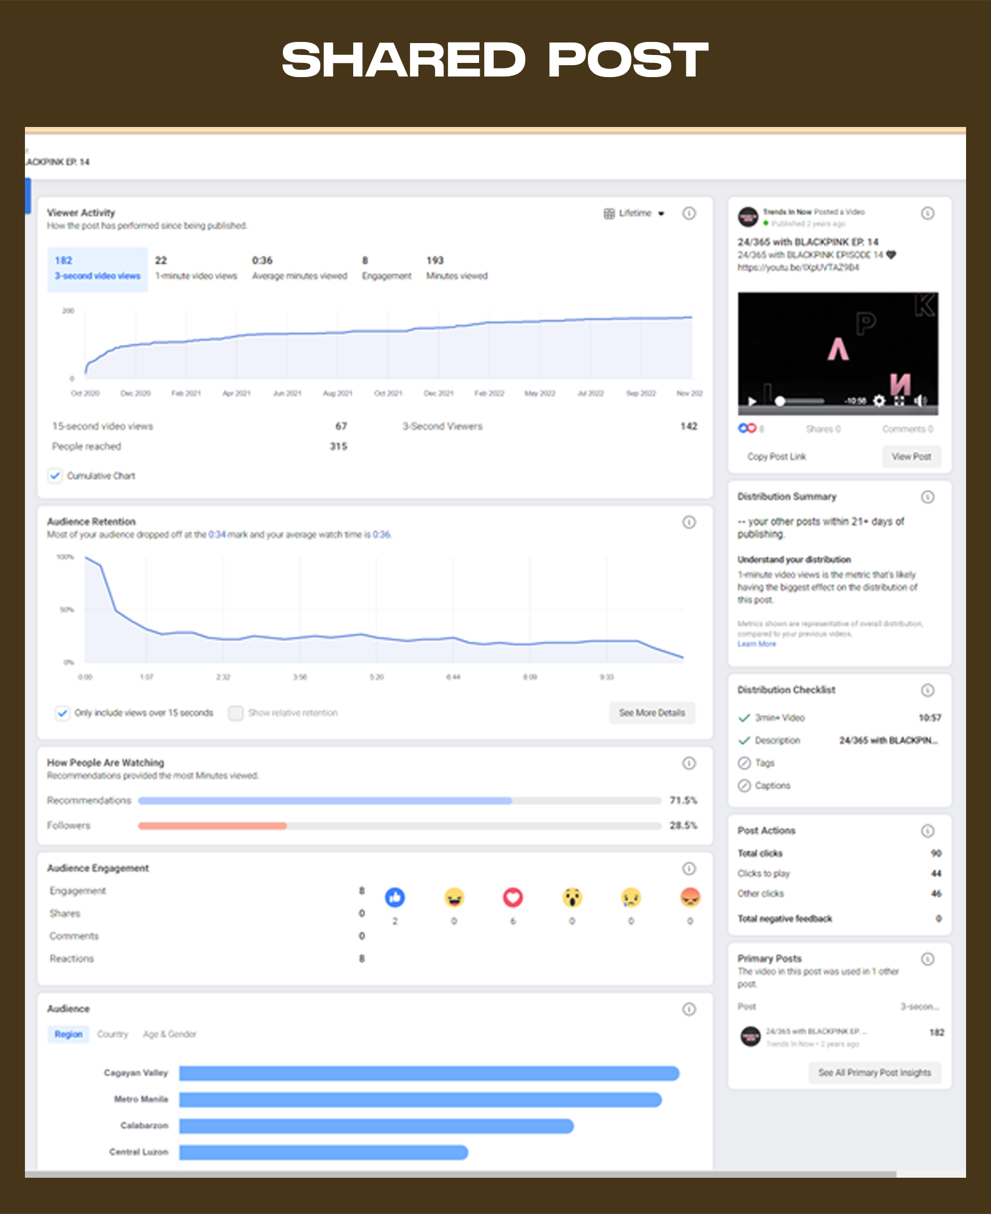This screenshot has height=1214, width=991.
Task: Click the Love reaction icon
Action: 513,897
